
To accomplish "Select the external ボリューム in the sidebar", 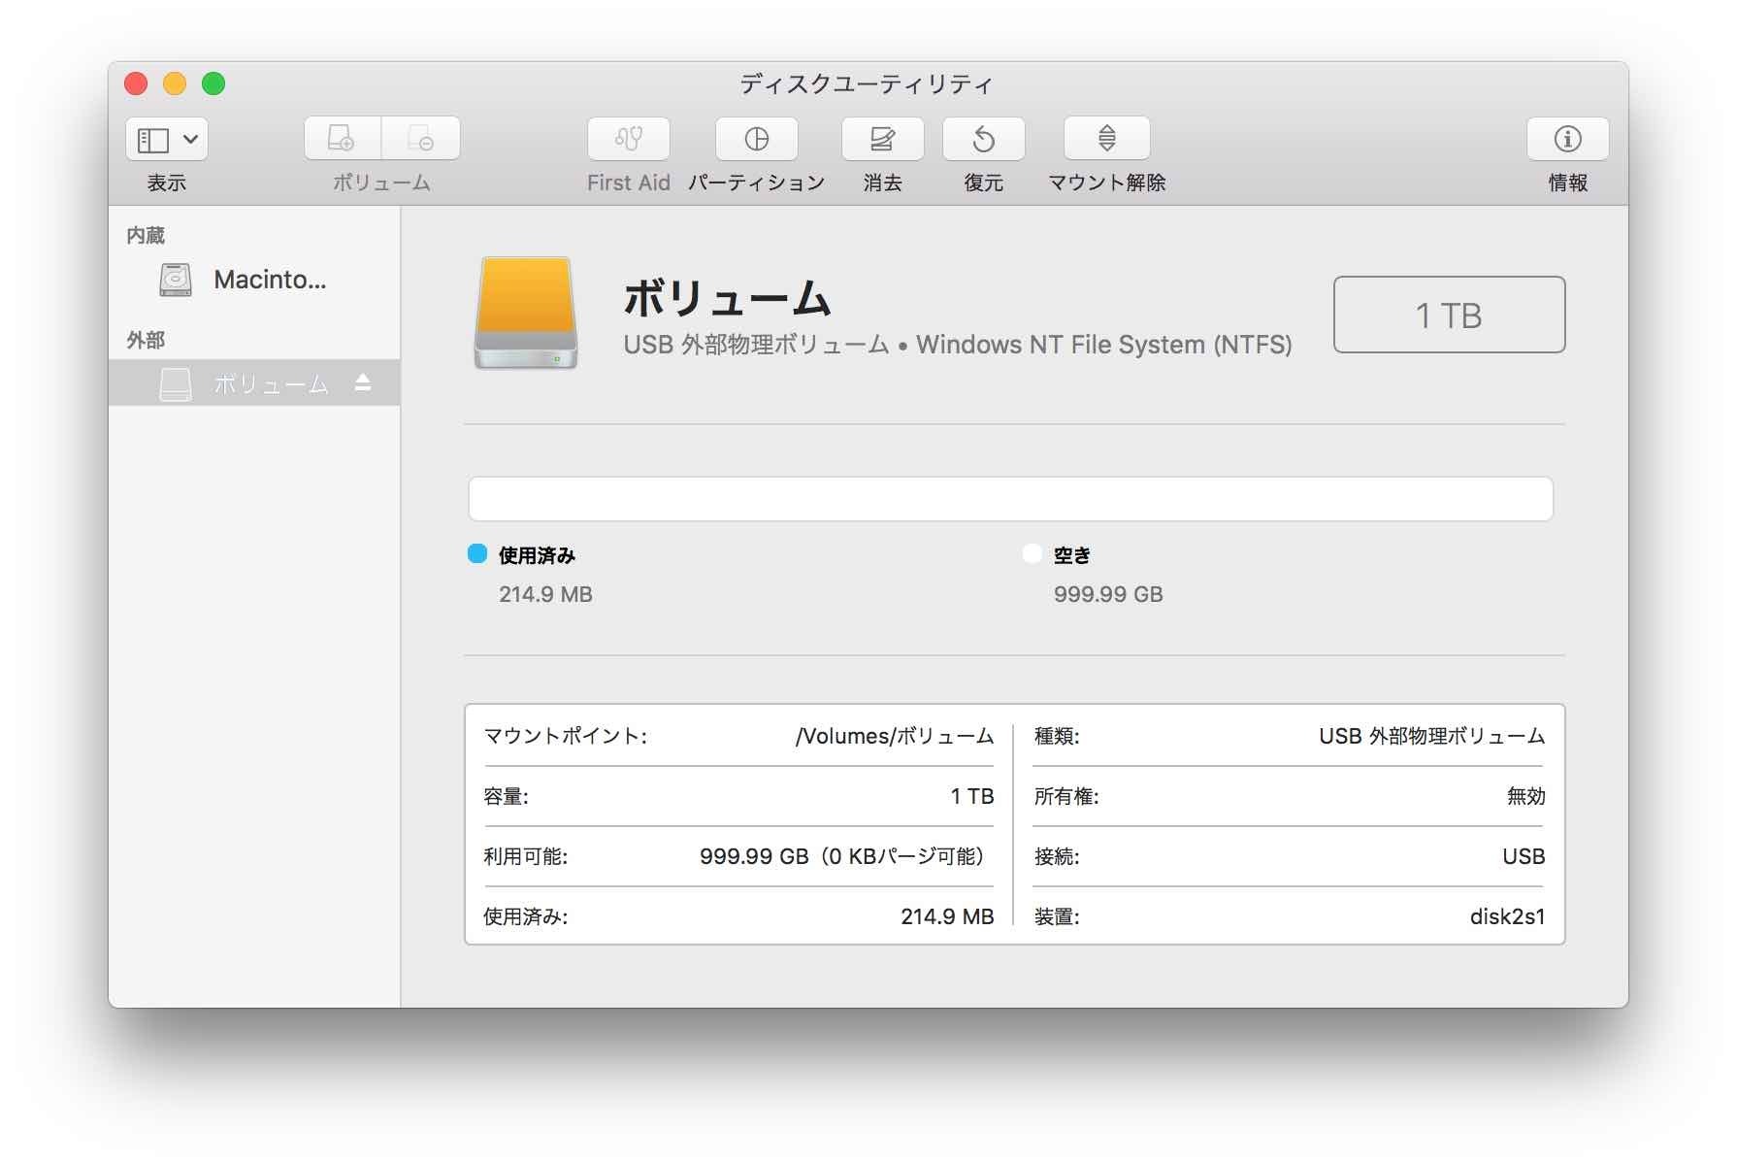I will click(254, 383).
